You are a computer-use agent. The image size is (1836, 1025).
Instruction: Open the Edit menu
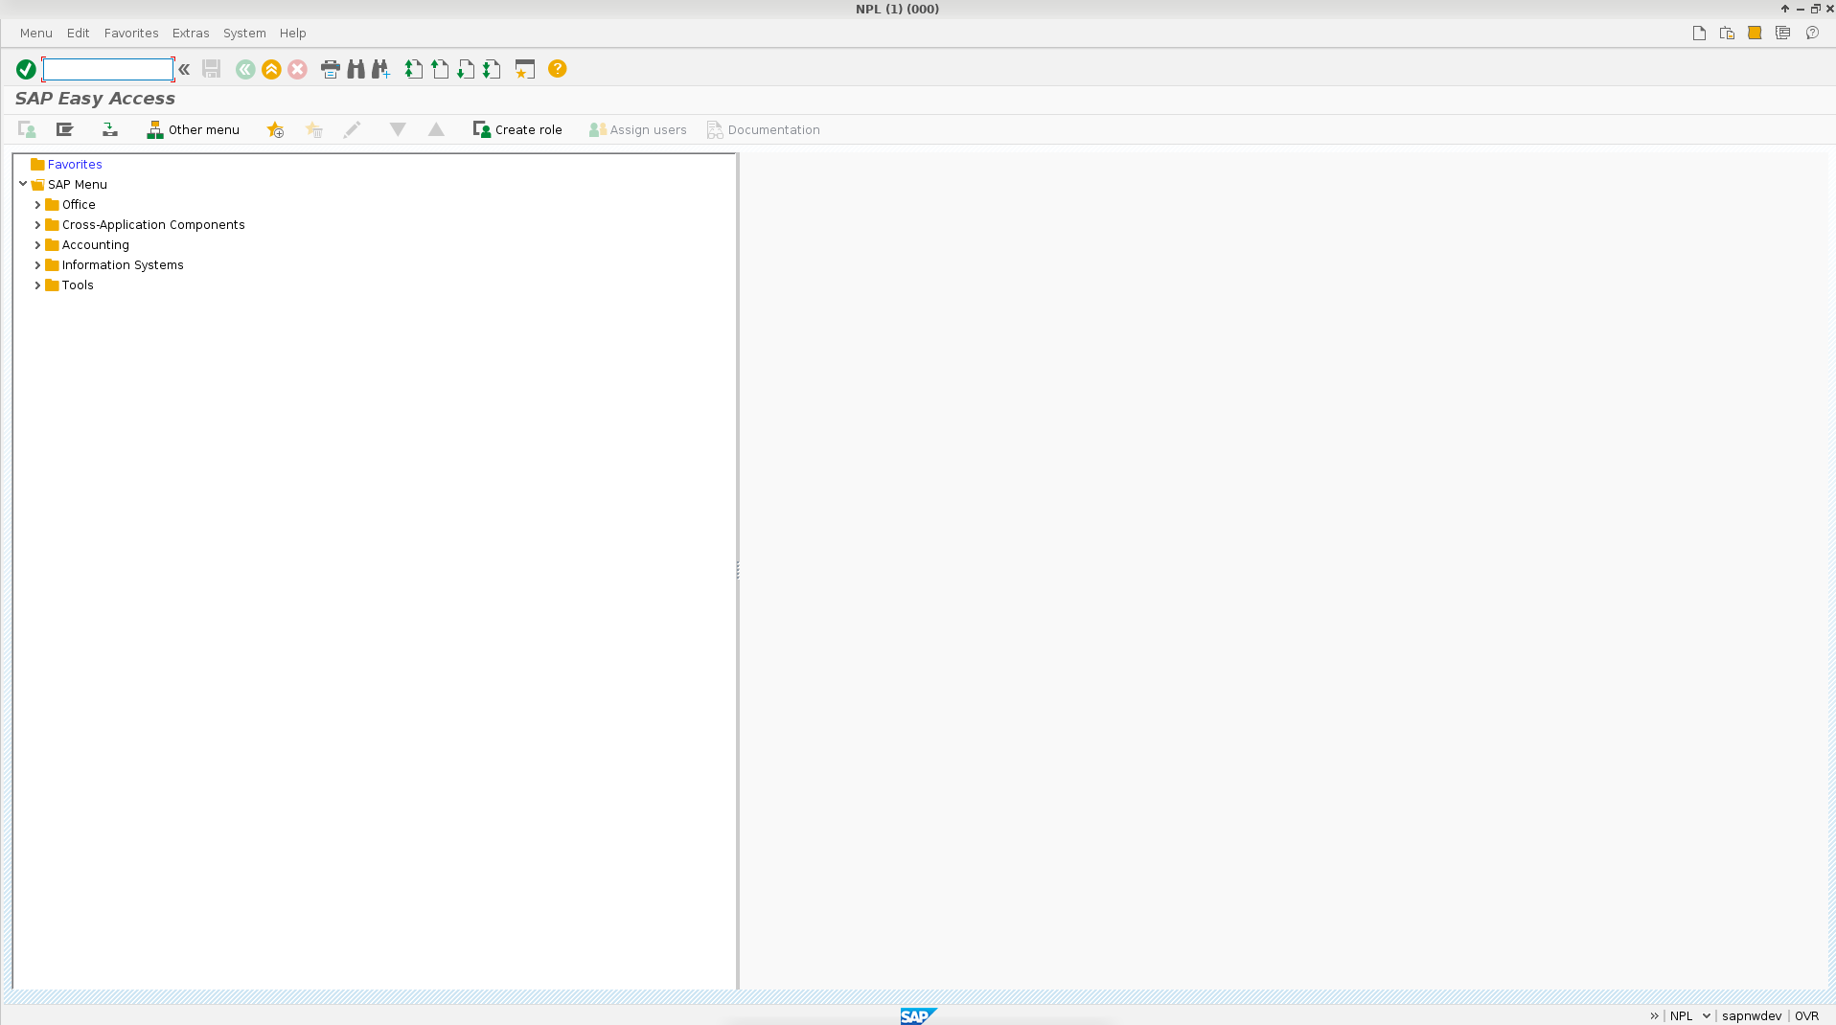click(78, 33)
